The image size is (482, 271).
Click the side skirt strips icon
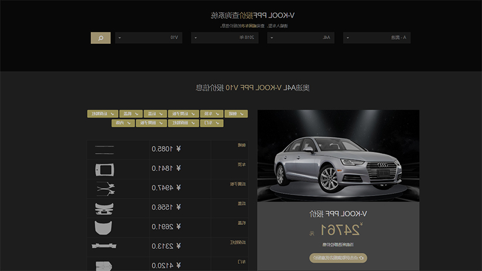(105, 150)
